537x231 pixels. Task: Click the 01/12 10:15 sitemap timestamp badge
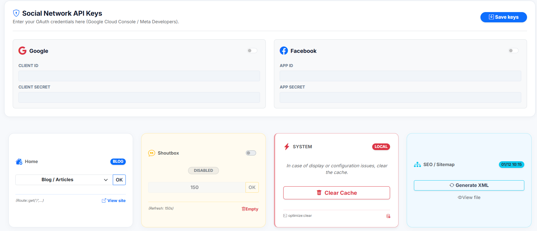pos(512,165)
